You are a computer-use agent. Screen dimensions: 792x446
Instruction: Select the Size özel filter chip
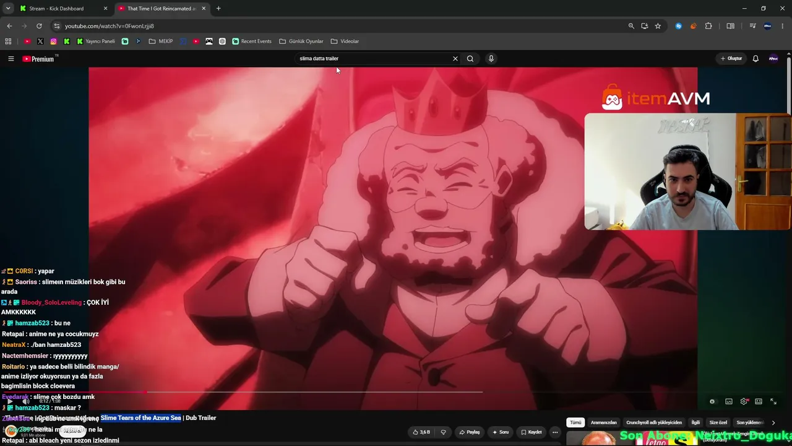[x=718, y=422]
